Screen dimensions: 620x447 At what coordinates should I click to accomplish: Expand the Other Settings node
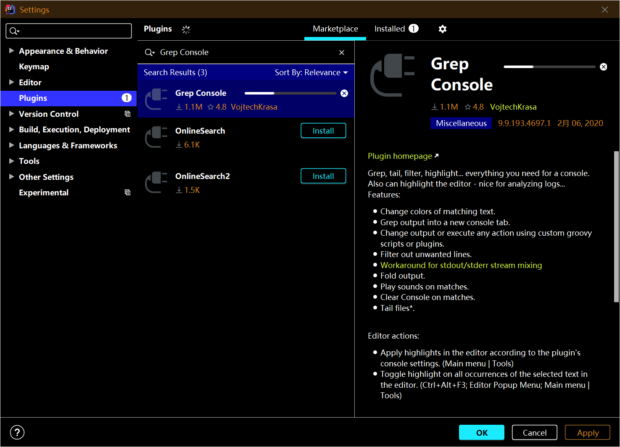pyautogui.click(x=11, y=177)
